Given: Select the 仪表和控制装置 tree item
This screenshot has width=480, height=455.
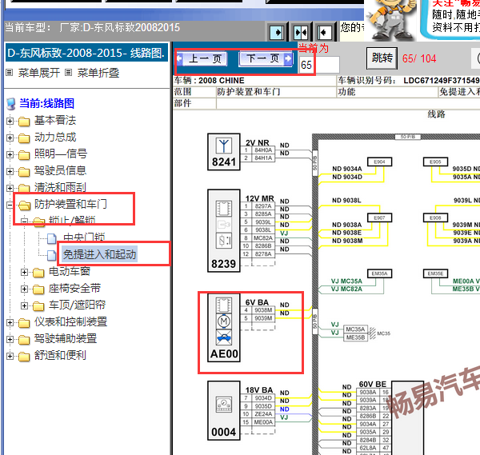Looking at the screenshot, I should (x=70, y=321).
